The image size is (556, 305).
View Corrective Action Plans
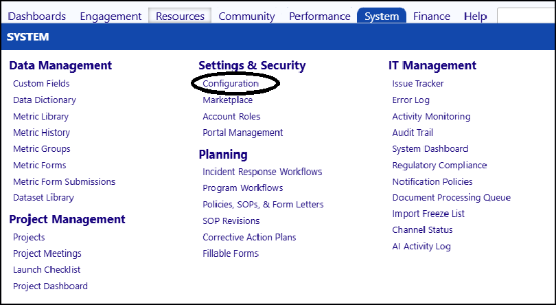(x=249, y=237)
